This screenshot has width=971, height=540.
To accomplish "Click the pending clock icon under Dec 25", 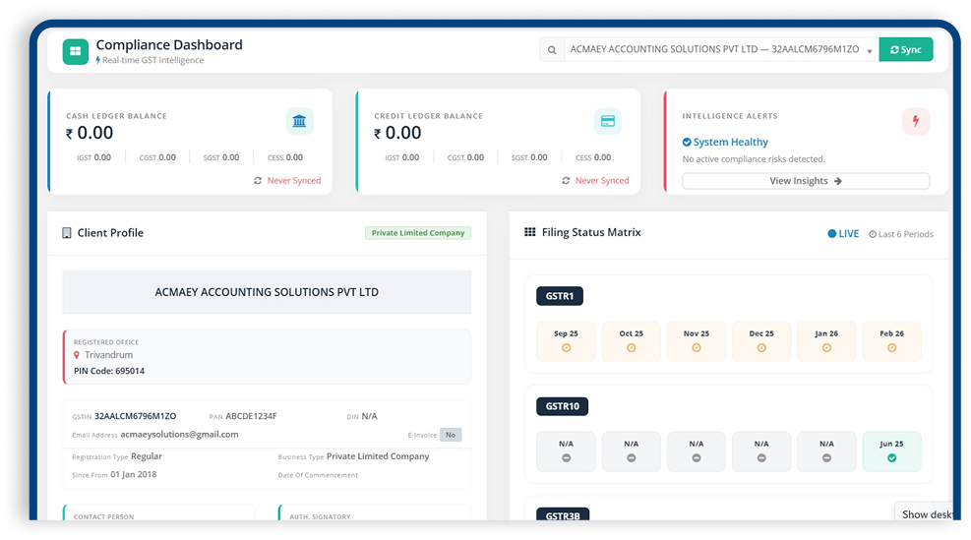I will 761,348.
